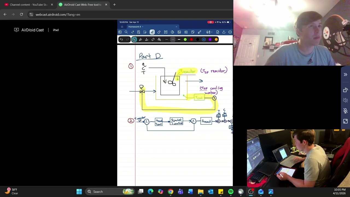
Task: Select the lasso selection tool in top toolbar
Action: click(145, 32)
